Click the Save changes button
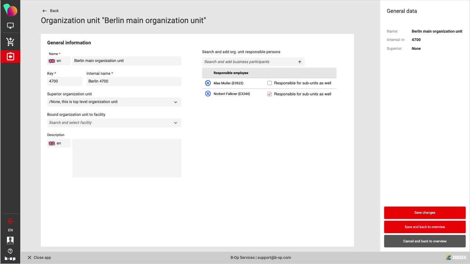This screenshot has width=470, height=264. [x=425, y=213]
